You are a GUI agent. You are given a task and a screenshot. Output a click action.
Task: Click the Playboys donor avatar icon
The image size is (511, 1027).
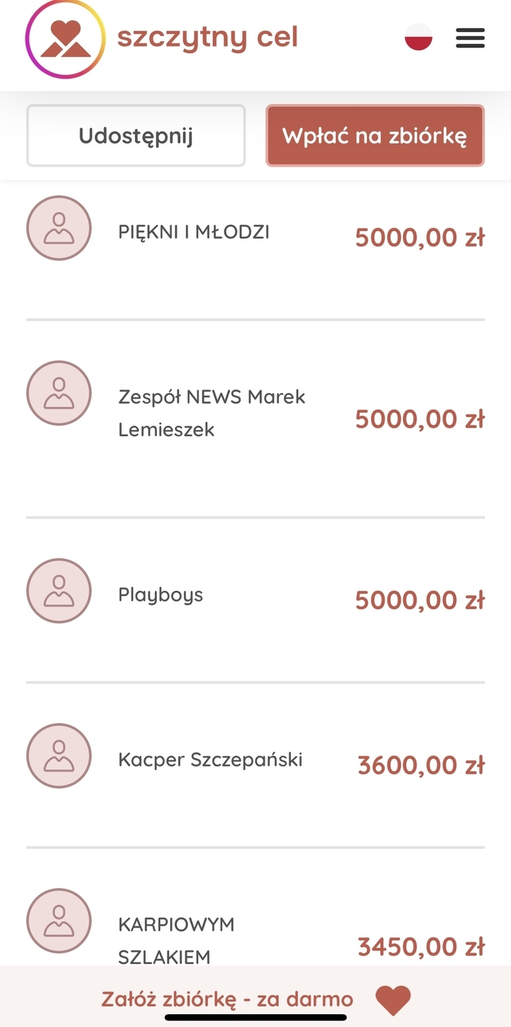(x=59, y=591)
